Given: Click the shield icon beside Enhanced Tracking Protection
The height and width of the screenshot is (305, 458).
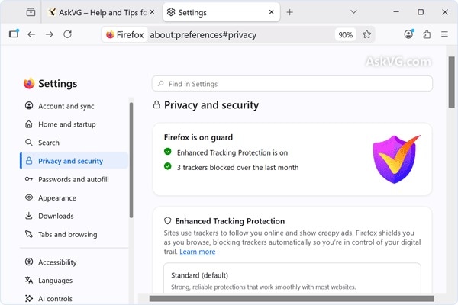Looking at the screenshot, I should [x=167, y=220].
